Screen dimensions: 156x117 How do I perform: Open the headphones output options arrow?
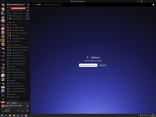tap(25, 111)
